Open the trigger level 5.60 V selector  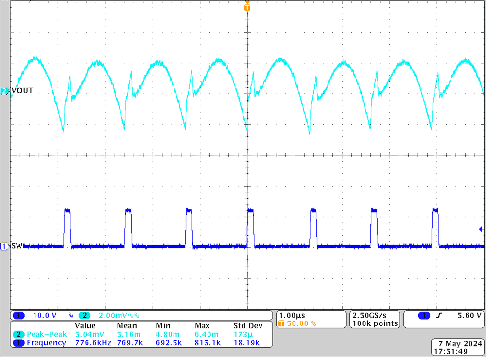click(x=469, y=315)
